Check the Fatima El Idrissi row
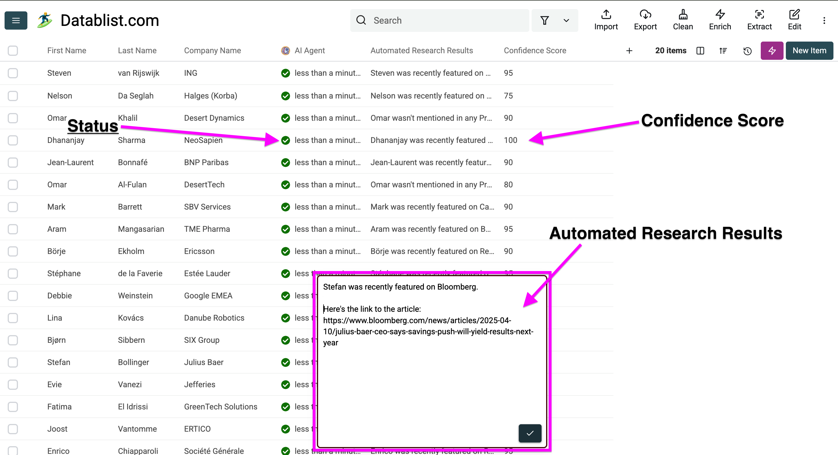Viewport: 838px width, 455px height. tap(13, 407)
